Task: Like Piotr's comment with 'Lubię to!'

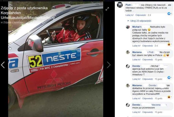Action: coord(129,15)
